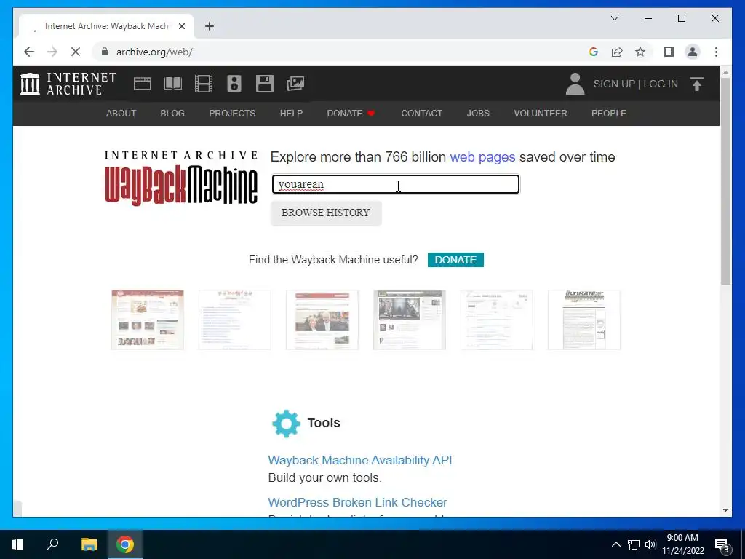Open the ABOUT menu item
The image size is (745, 559).
point(121,113)
